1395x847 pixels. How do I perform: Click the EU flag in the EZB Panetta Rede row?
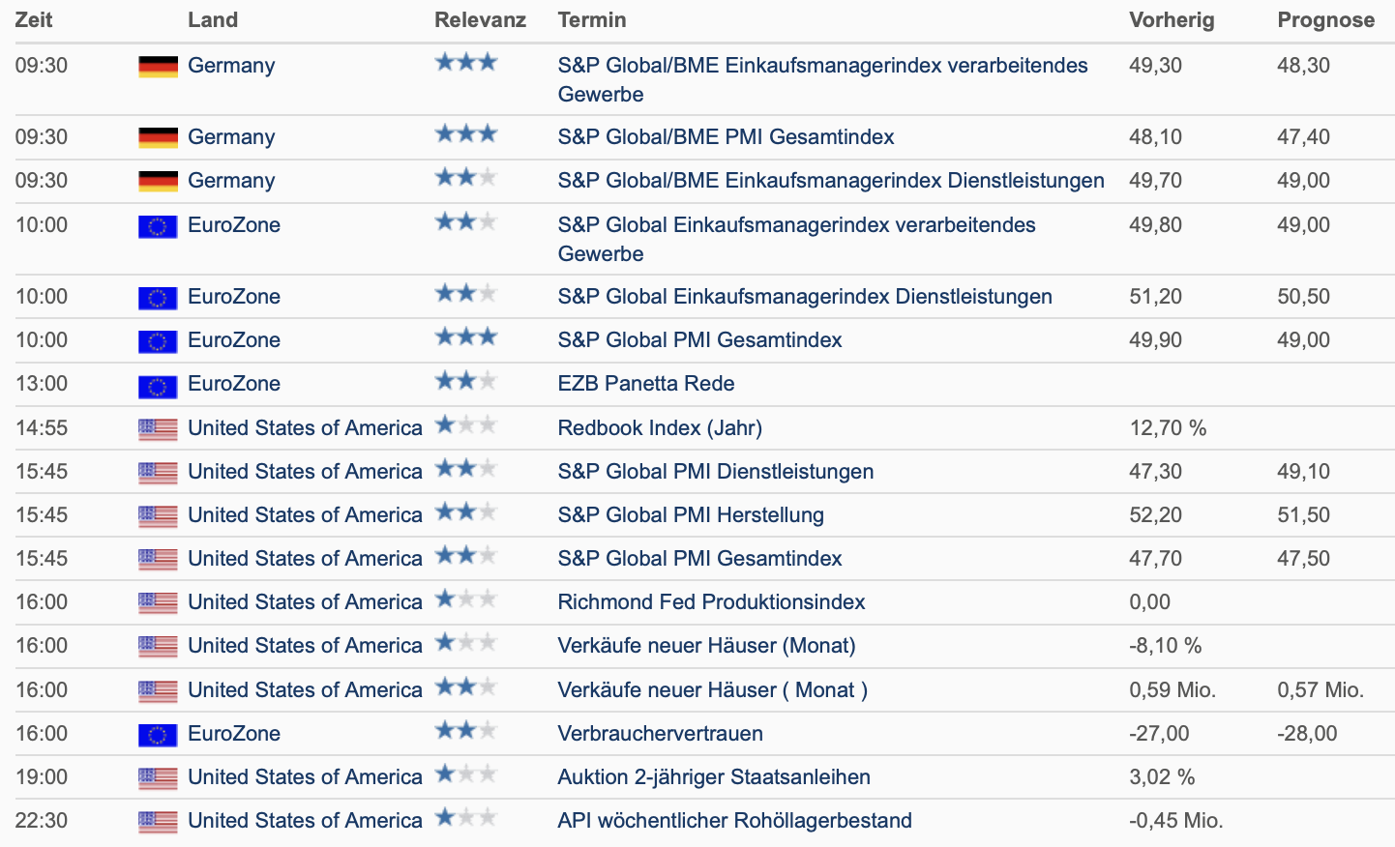158,385
